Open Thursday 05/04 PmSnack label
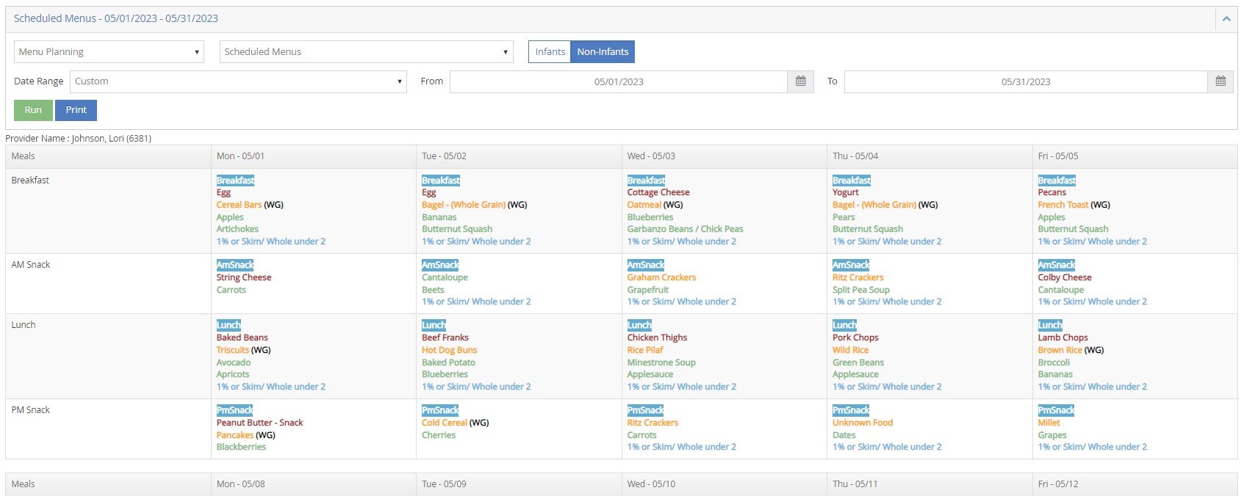1244x496 pixels. [x=851, y=410]
